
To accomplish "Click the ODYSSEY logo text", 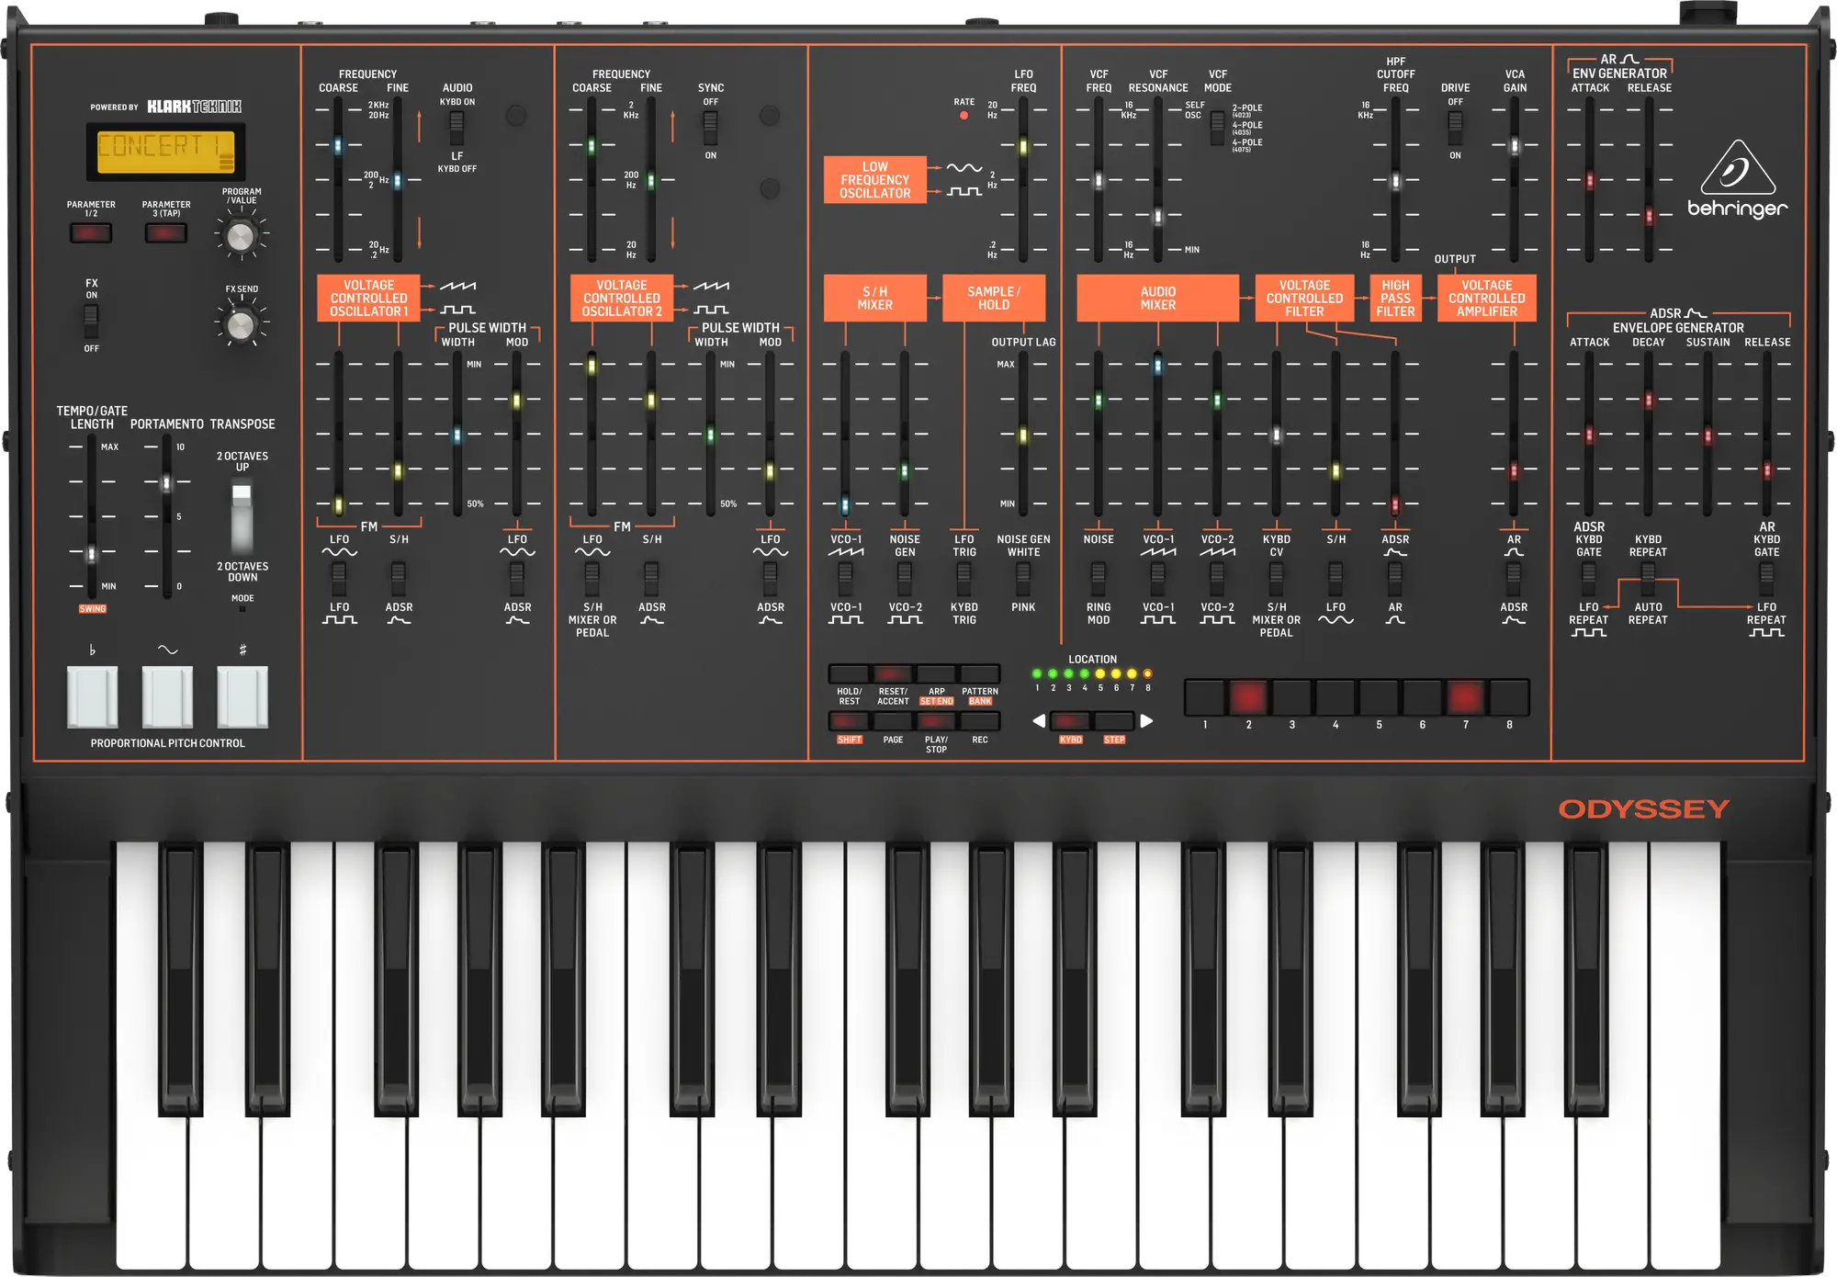I will click(x=1644, y=809).
